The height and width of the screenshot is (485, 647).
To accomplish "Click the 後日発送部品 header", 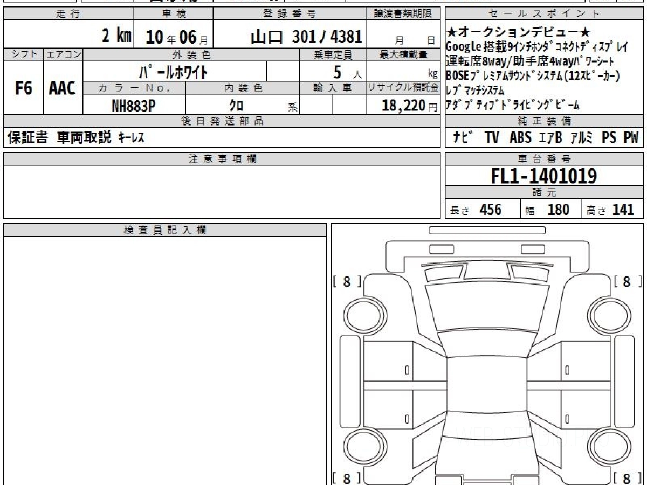I will click(222, 121).
